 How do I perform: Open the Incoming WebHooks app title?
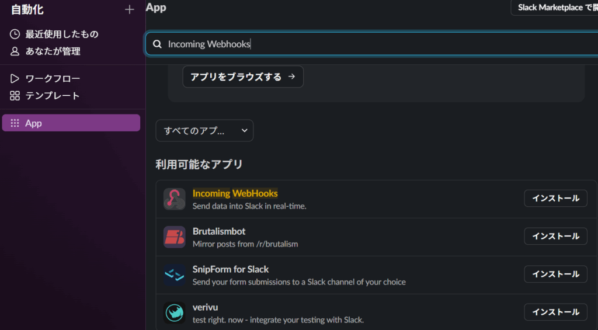(x=235, y=193)
